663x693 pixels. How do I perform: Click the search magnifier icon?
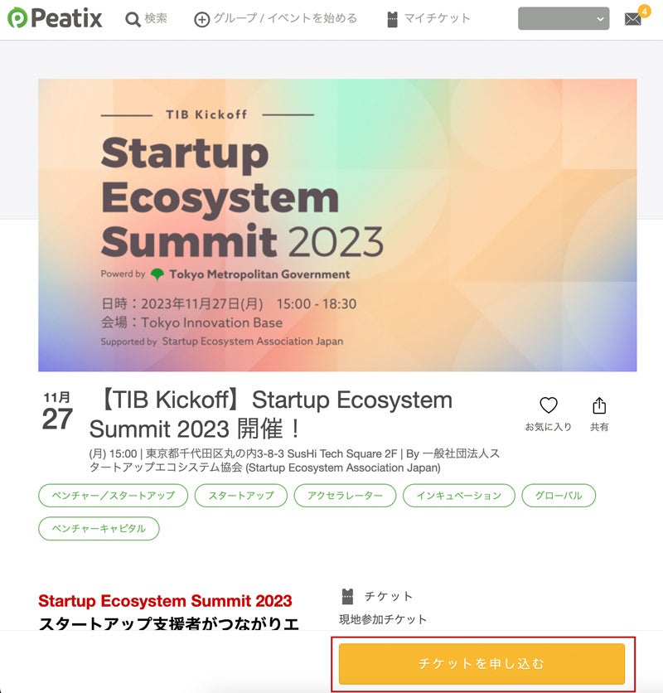click(133, 19)
